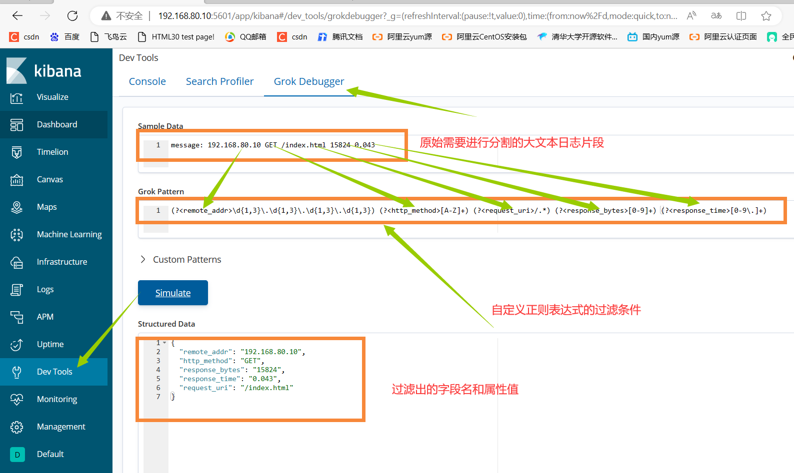This screenshot has width=794, height=473.
Task: Click Dev Tools wrench icon
Action: (x=16, y=372)
